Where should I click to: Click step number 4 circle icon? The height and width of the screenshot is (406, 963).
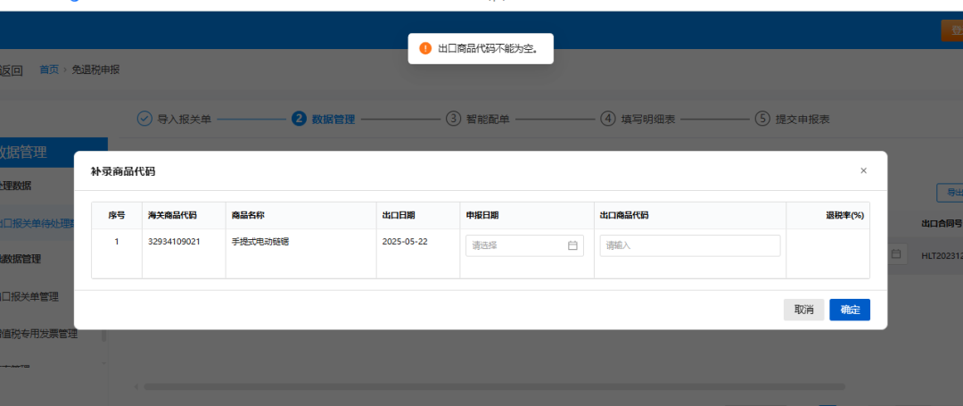point(608,119)
